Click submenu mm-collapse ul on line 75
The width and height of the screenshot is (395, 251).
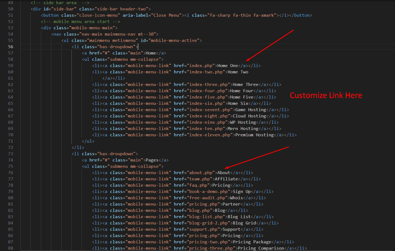pyautogui.click(x=123, y=166)
